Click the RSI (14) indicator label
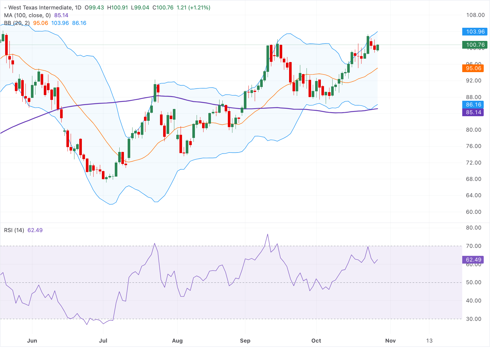This screenshot has width=490, height=350. pyautogui.click(x=14, y=230)
